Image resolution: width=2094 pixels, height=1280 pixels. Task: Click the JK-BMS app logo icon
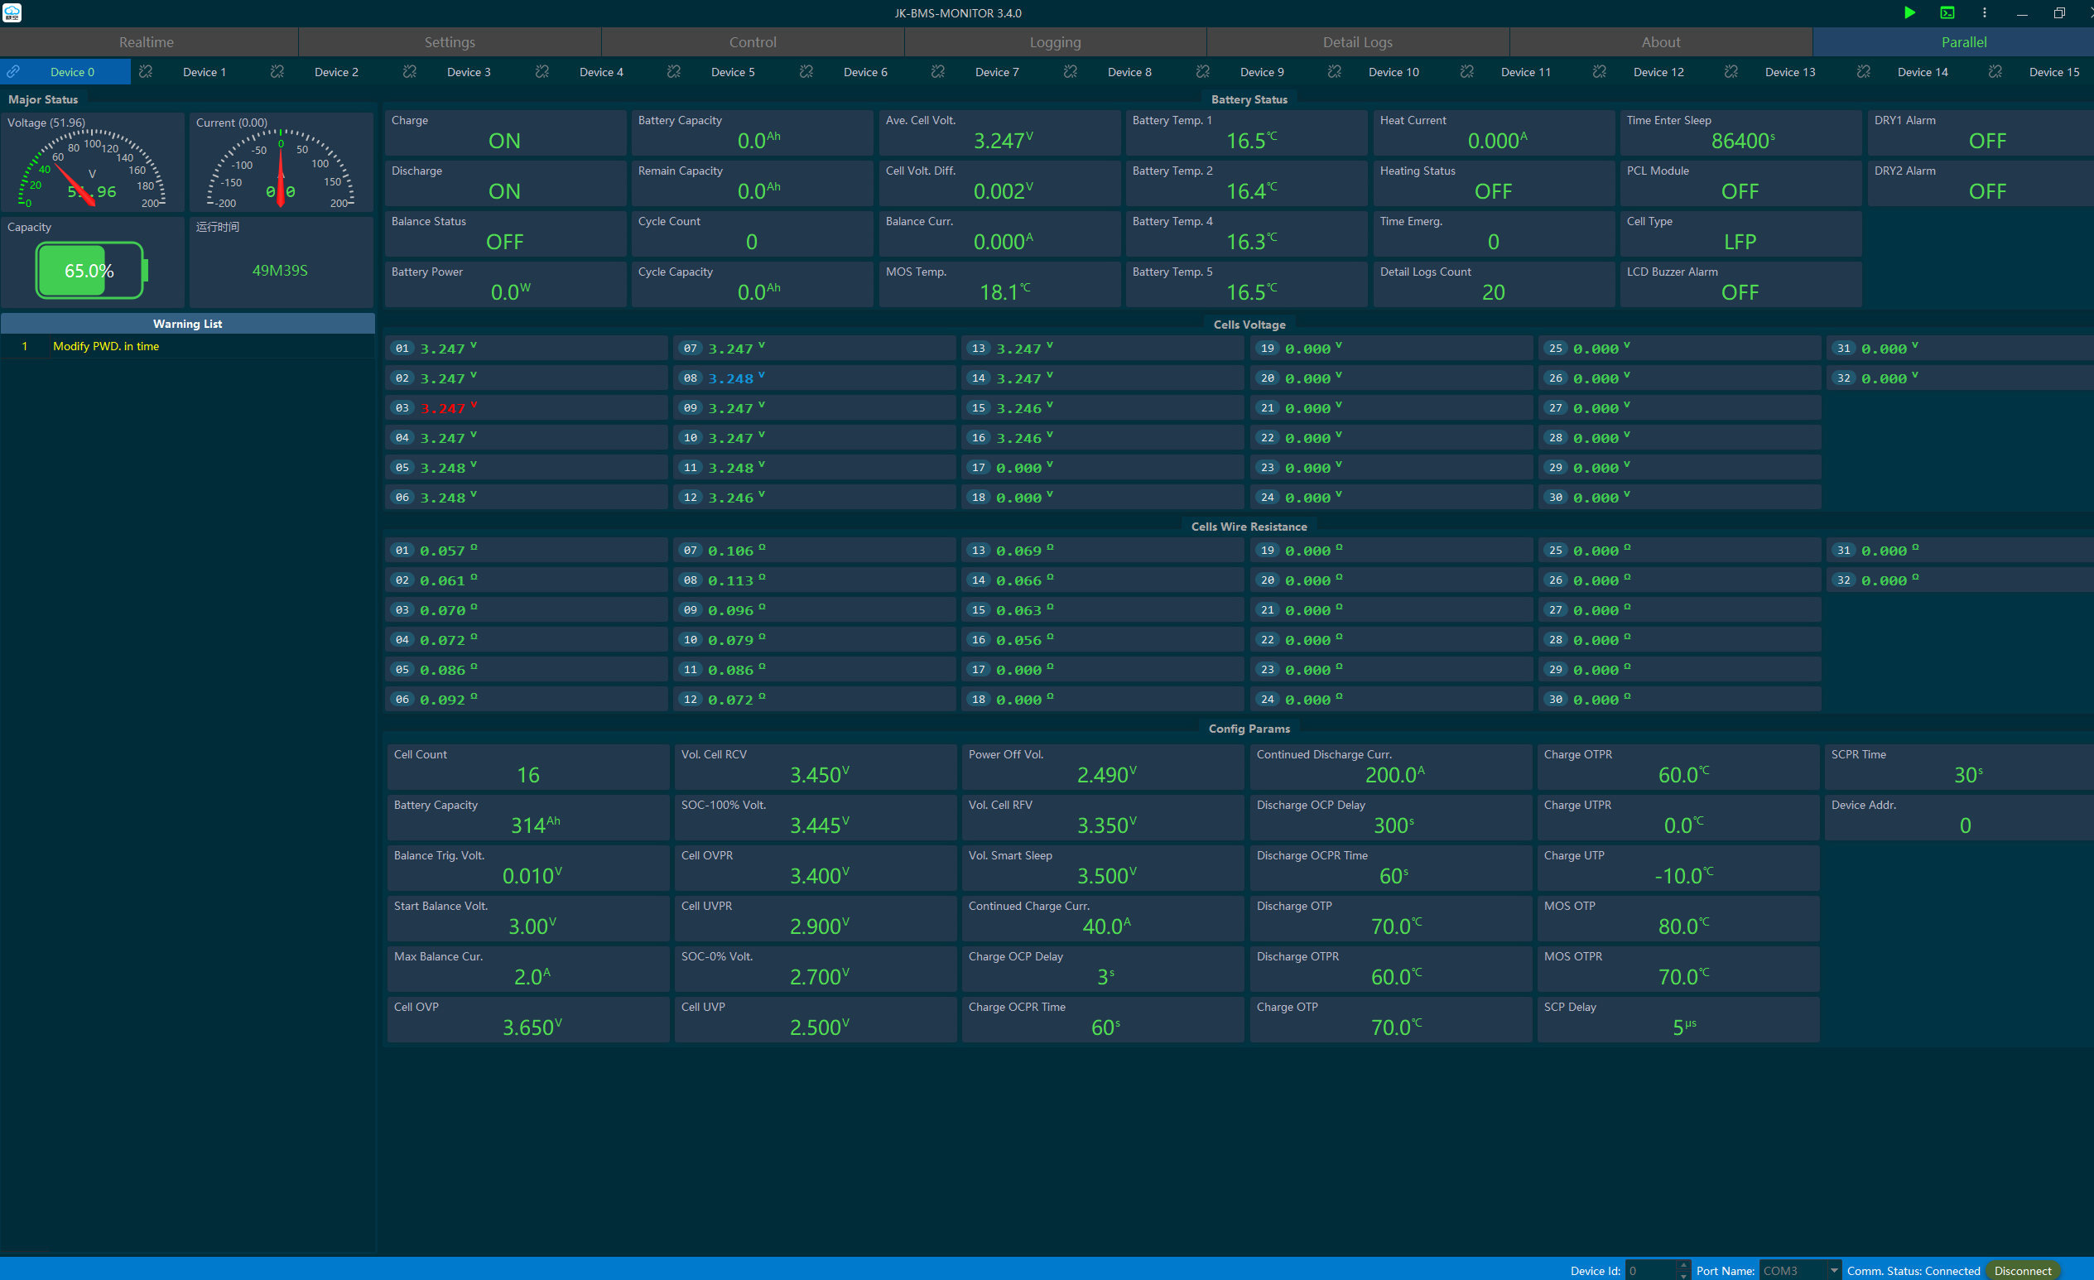(x=12, y=12)
